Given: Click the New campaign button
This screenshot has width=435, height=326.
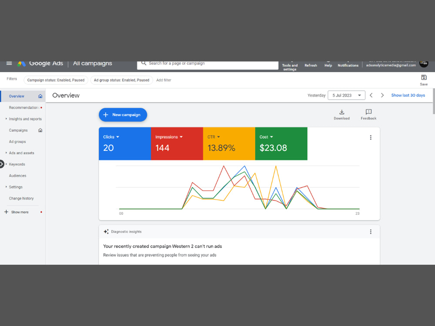Looking at the screenshot, I should pos(123,115).
